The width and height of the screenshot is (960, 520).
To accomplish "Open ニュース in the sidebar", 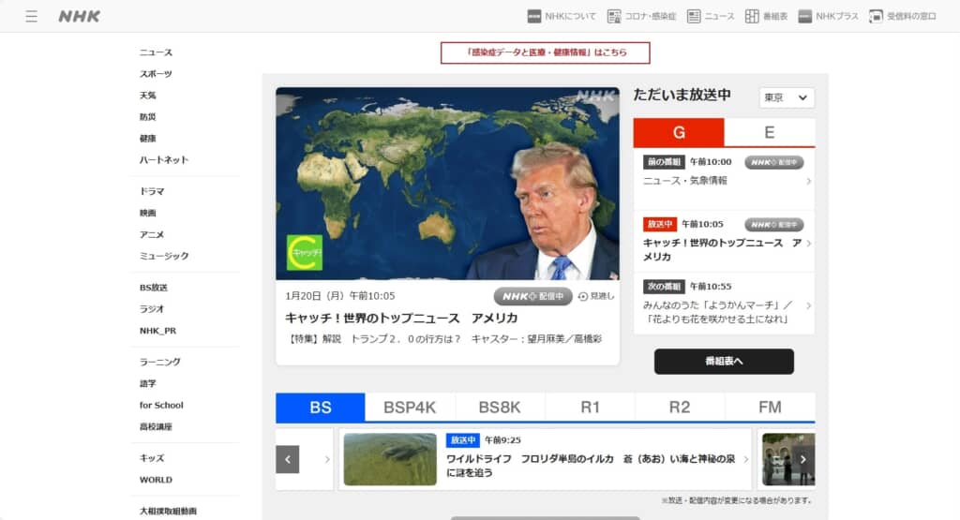I will click(x=156, y=52).
